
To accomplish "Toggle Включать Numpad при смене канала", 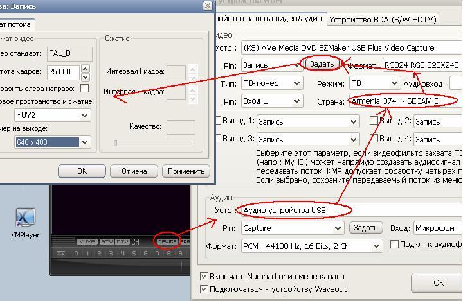I will click(204, 277).
